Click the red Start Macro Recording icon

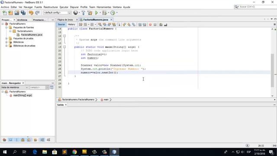[x=150, y=25]
